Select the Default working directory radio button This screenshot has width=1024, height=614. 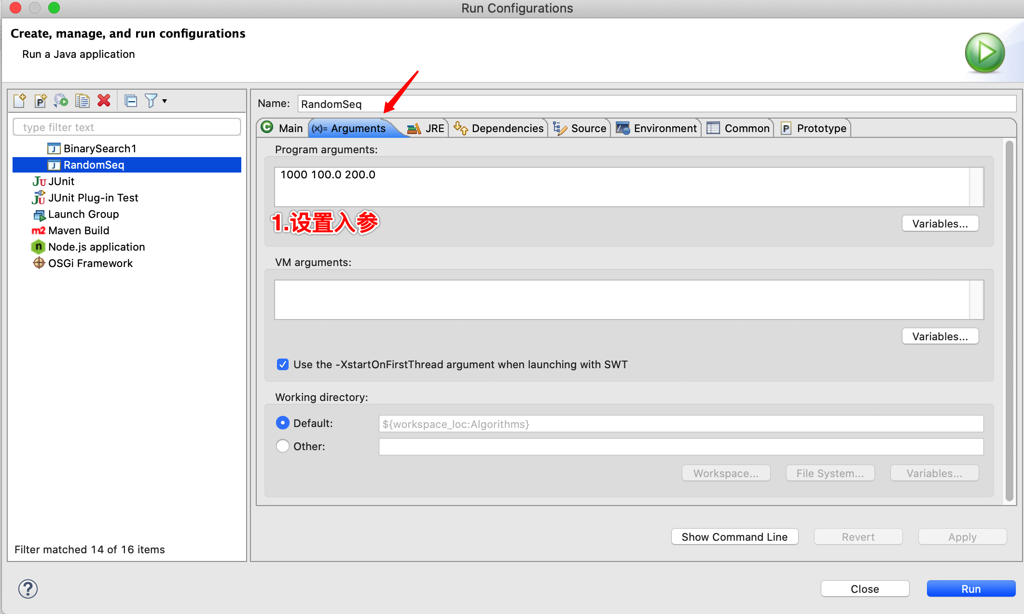point(283,423)
